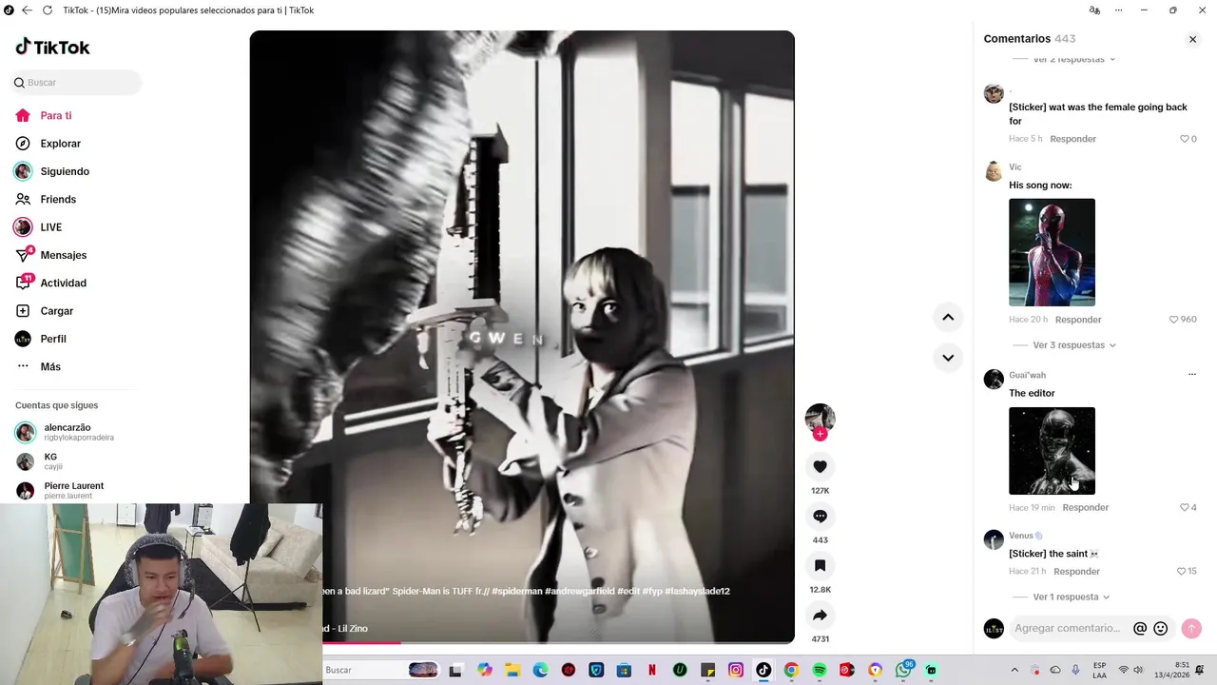Viewport: 1217px width, 685px height.
Task: Open Guai'wah's silver figure image
Action: (x=1052, y=451)
